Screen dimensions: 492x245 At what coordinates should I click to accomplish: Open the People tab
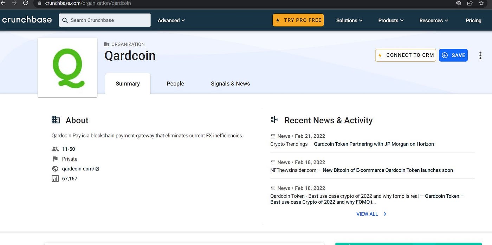tap(175, 83)
